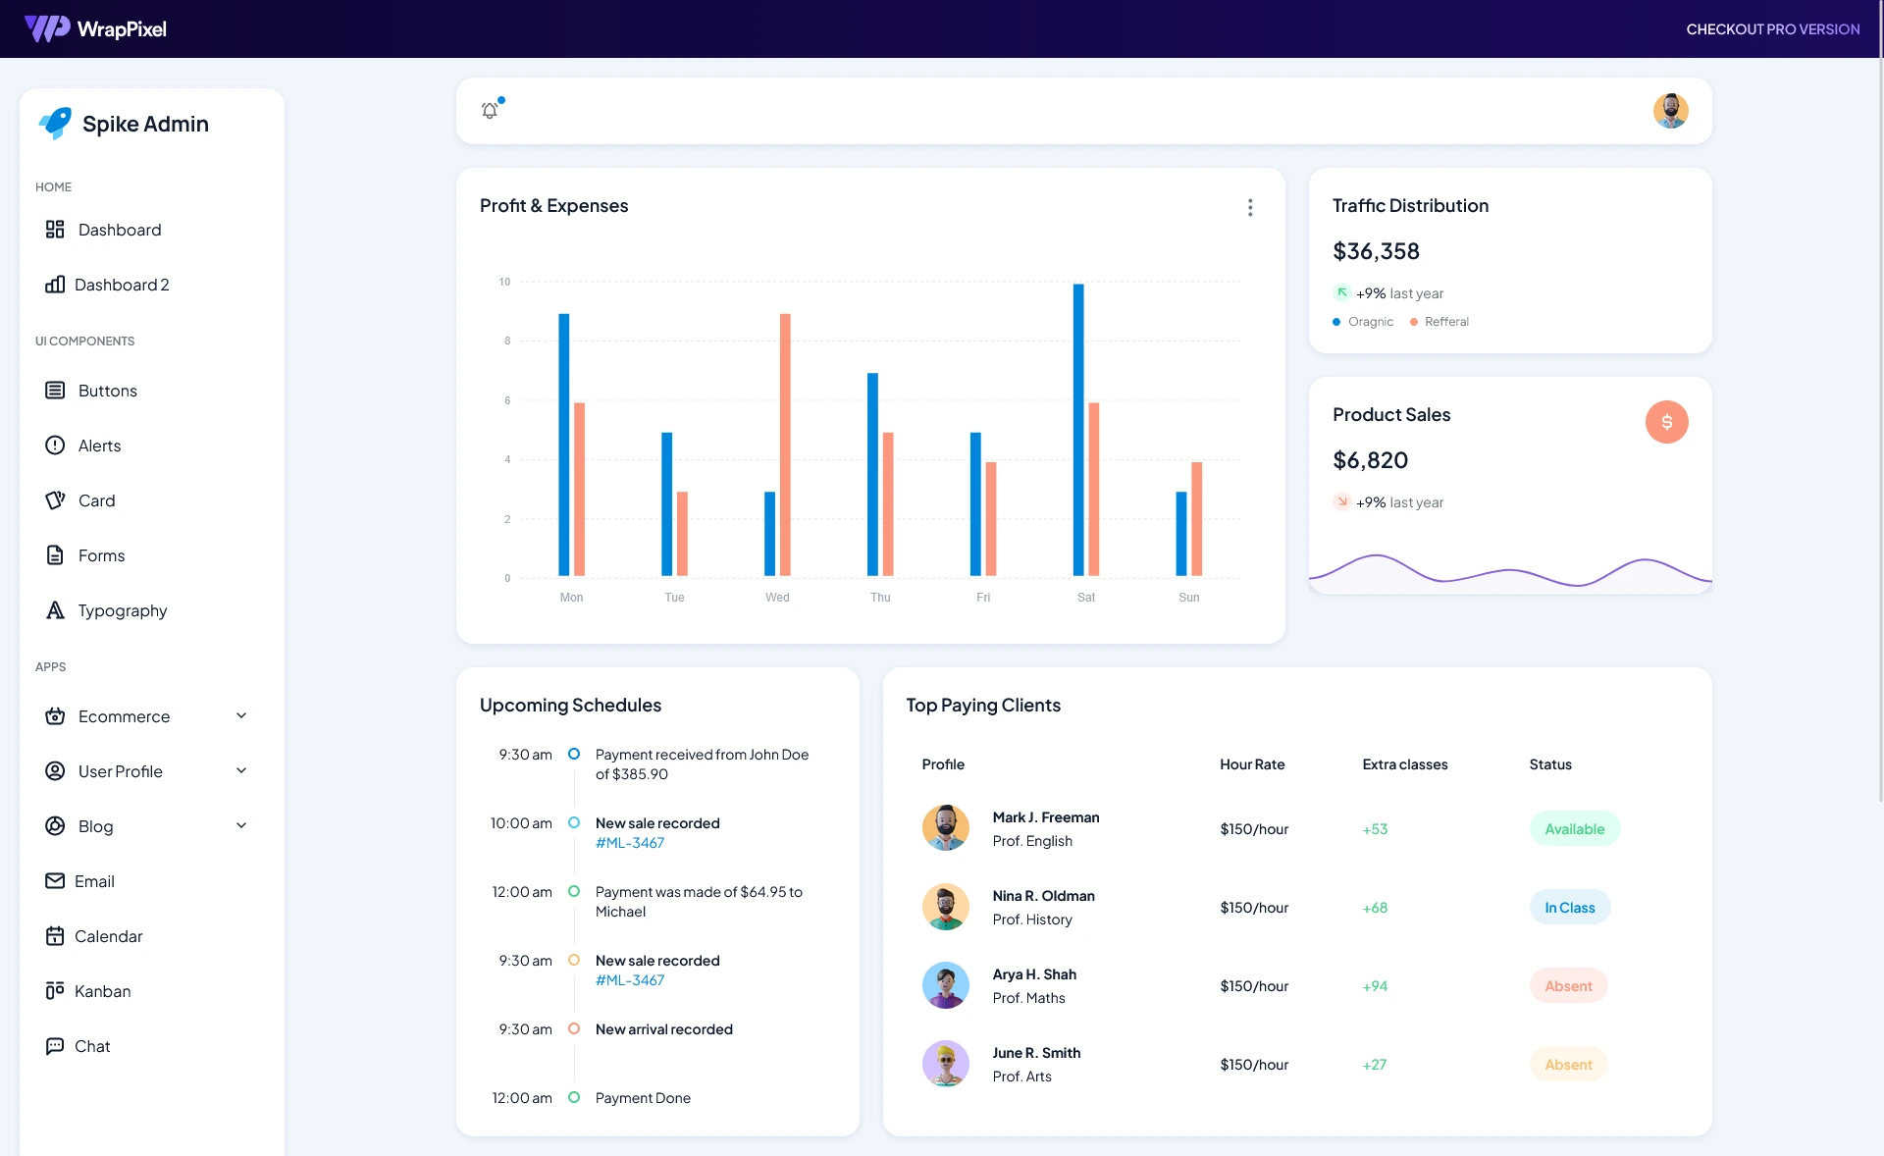
Task: Toggle the Refferal legend dot
Action: (1414, 321)
